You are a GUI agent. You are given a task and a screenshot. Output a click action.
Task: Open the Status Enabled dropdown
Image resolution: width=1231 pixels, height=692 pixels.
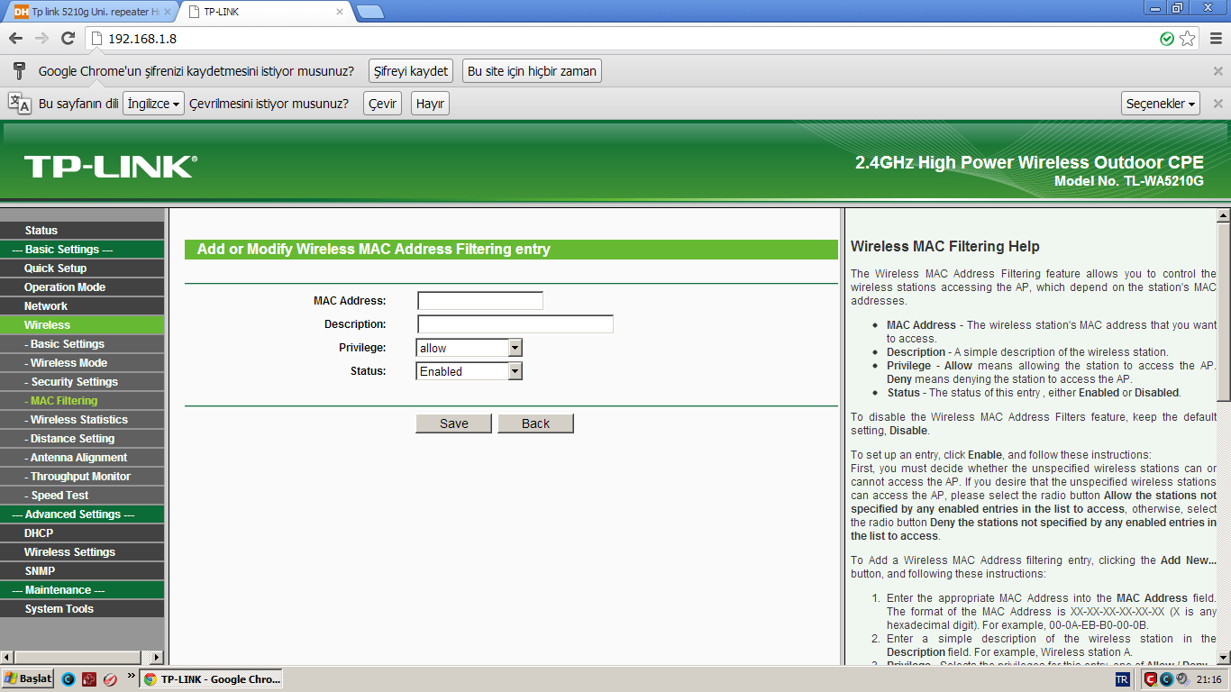point(470,371)
